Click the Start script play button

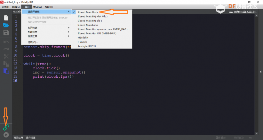[6, 135]
